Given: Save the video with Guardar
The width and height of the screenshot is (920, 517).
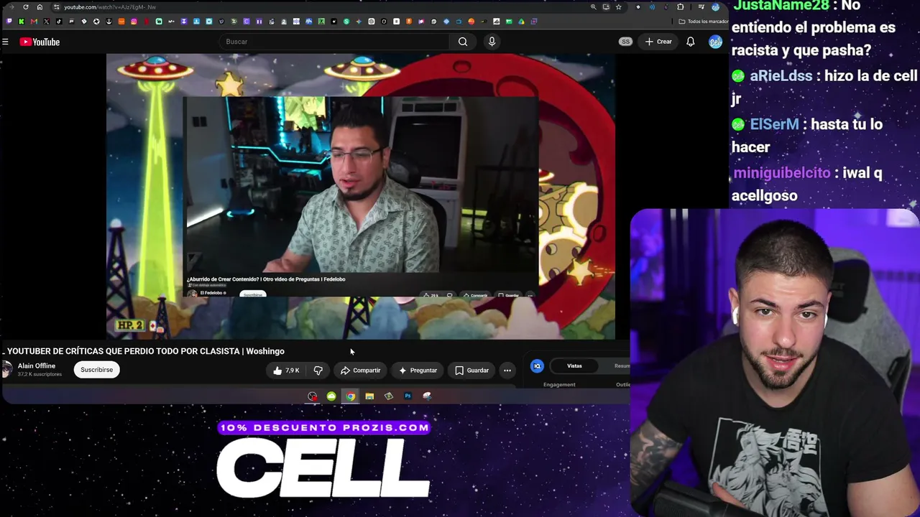Looking at the screenshot, I should pyautogui.click(x=471, y=371).
